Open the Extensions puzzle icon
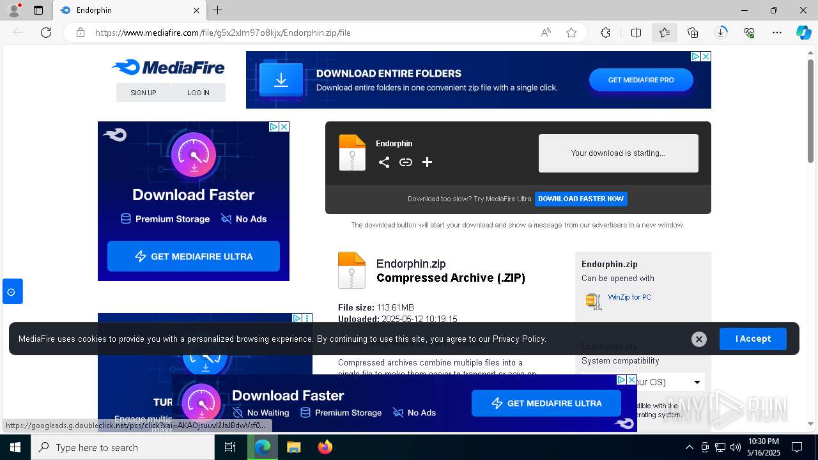 coord(605,33)
